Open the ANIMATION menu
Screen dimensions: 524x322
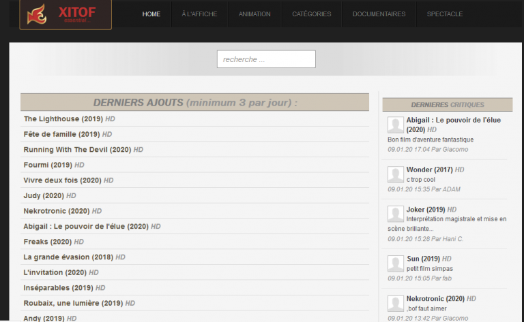click(x=255, y=14)
